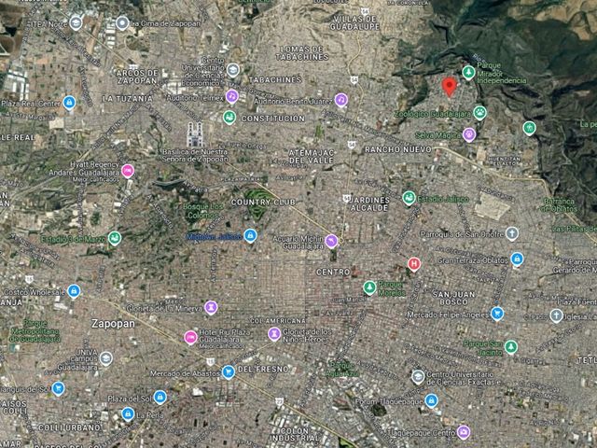This screenshot has width=597, height=448.
Task: Select the Mercado Felipe Ángeles cart marker
Action: tap(497, 314)
